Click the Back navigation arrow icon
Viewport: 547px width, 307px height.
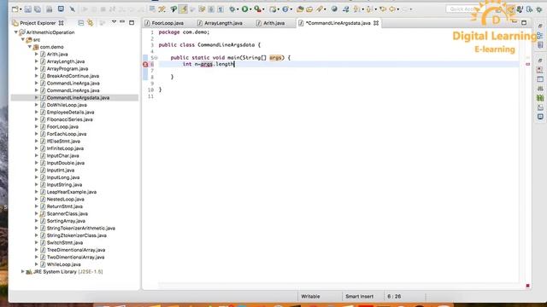[393, 9]
